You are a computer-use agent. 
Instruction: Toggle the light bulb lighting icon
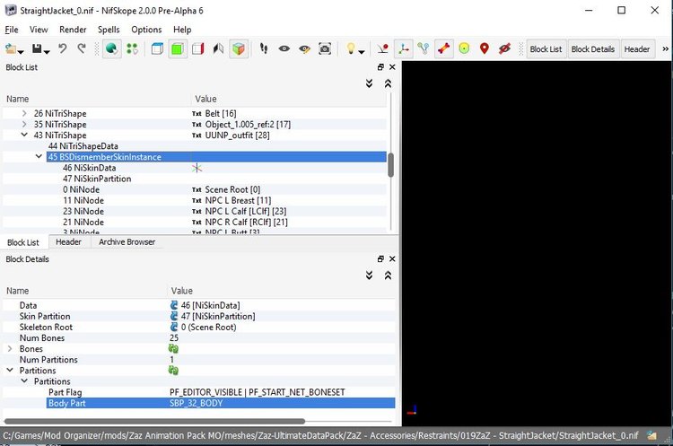pyautogui.click(x=351, y=48)
